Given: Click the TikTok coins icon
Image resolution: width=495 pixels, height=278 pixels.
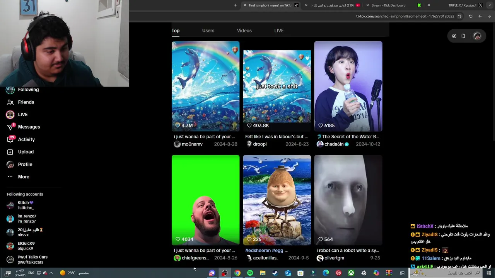Looking at the screenshot, I should [x=454, y=36].
